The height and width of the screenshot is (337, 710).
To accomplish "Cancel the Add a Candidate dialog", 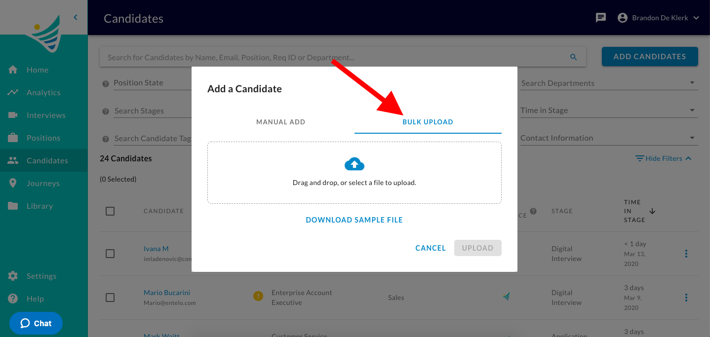I will [431, 248].
